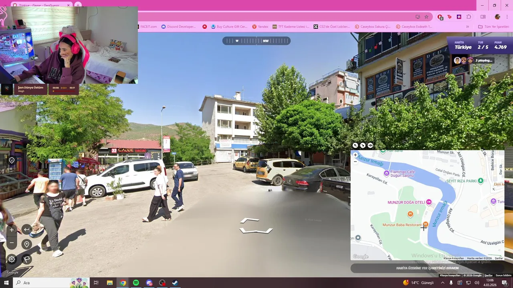Open the taskbar clock and date
513x288 pixels.
[490, 283]
